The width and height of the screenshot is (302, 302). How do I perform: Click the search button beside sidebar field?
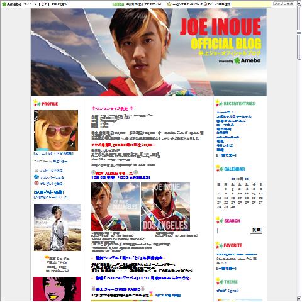click(x=256, y=230)
